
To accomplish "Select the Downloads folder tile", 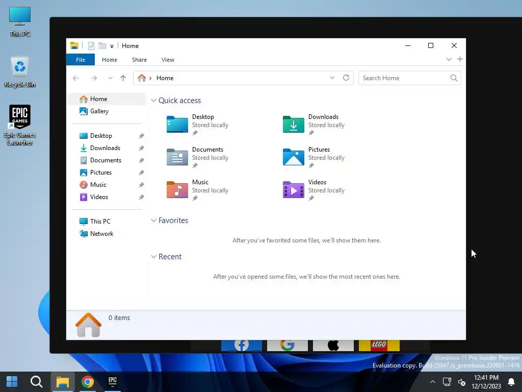I will 314,125.
